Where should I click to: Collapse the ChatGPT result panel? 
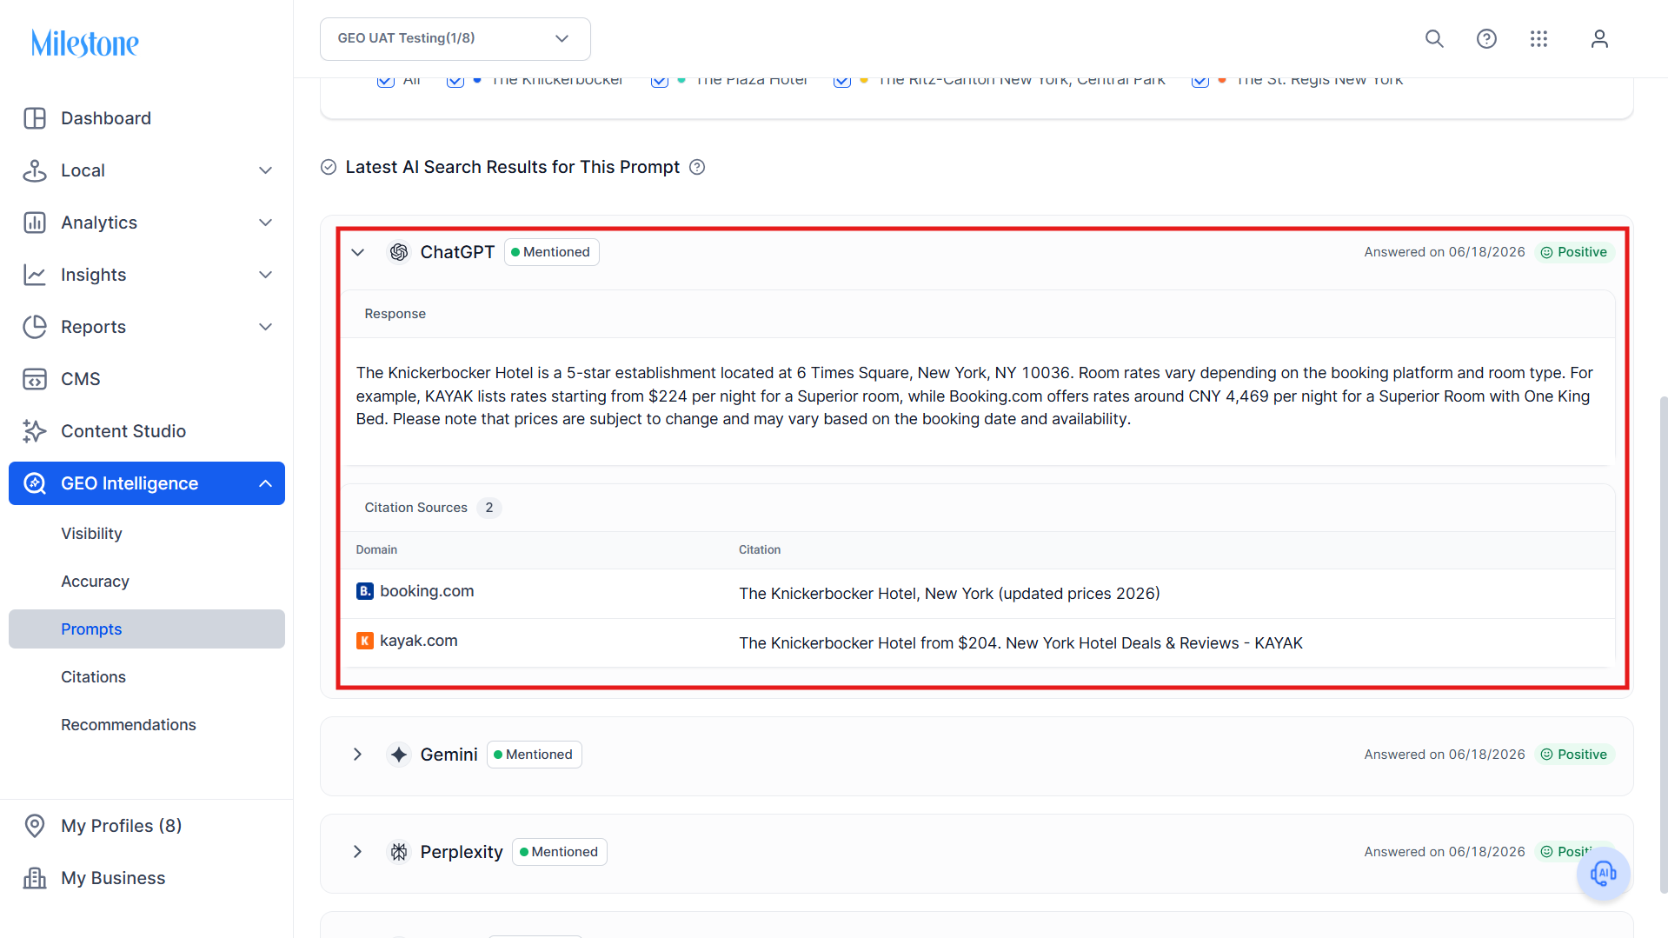coord(357,252)
